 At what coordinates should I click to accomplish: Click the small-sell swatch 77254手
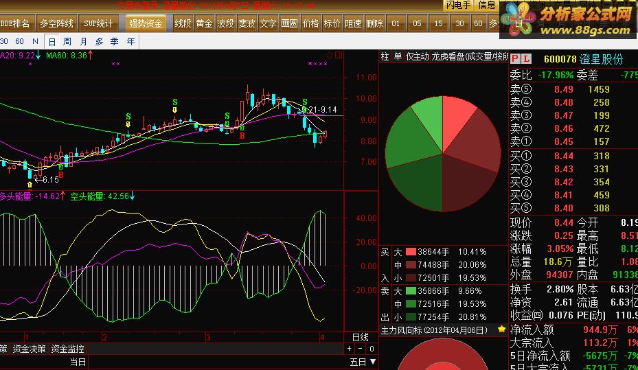click(x=411, y=316)
